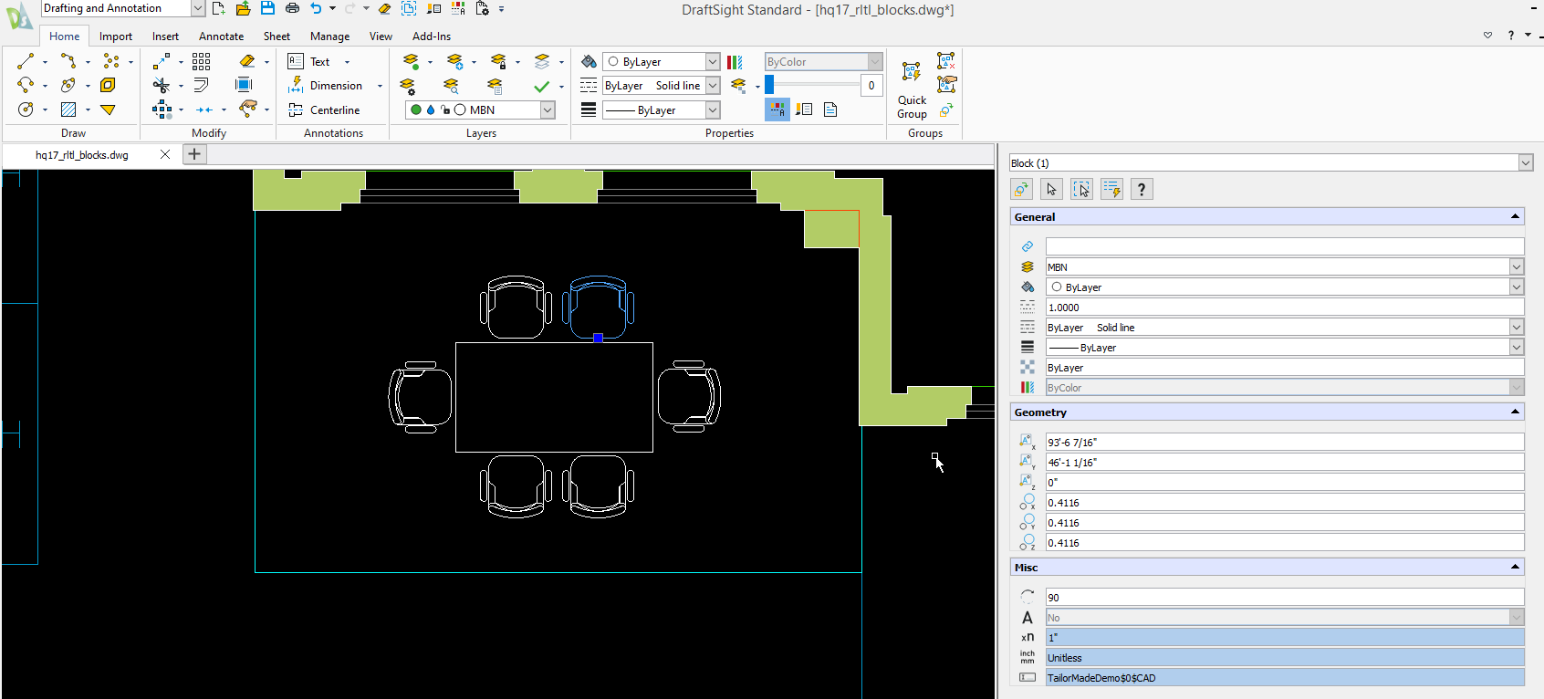Open the ByLayer line color dropdown in ribbon

713,61
